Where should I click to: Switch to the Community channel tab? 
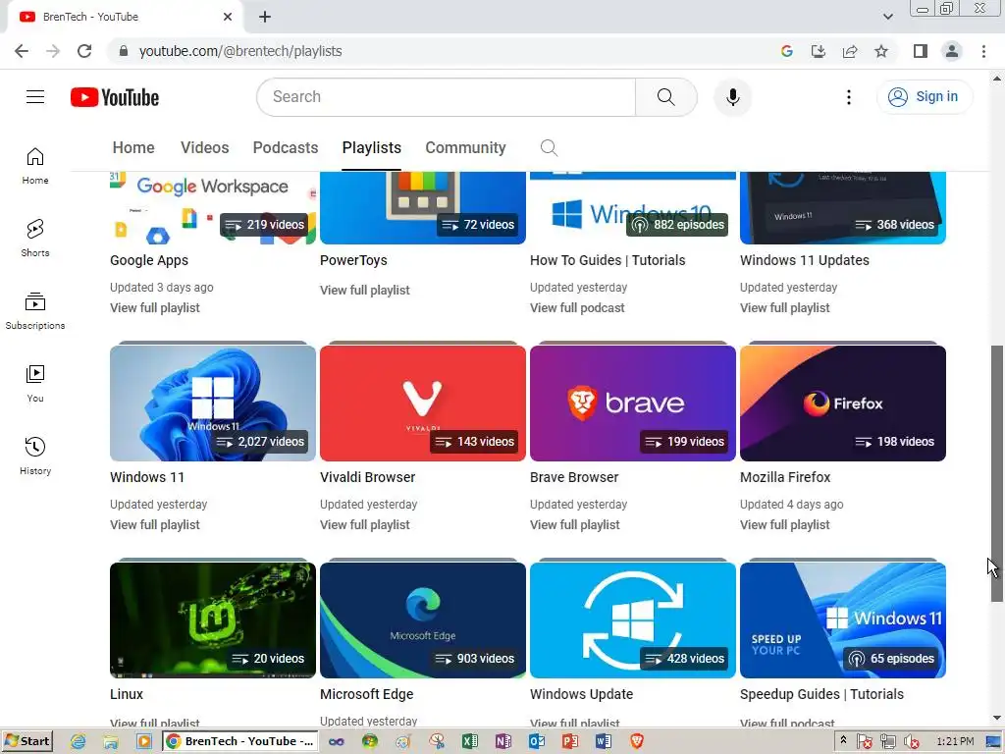point(465,148)
